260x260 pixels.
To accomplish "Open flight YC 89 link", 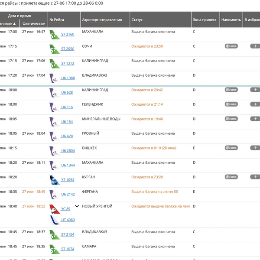I will click(x=65, y=208).
